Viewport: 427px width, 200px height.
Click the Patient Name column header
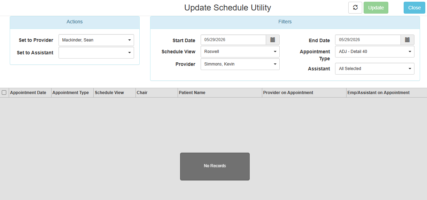coord(220,93)
